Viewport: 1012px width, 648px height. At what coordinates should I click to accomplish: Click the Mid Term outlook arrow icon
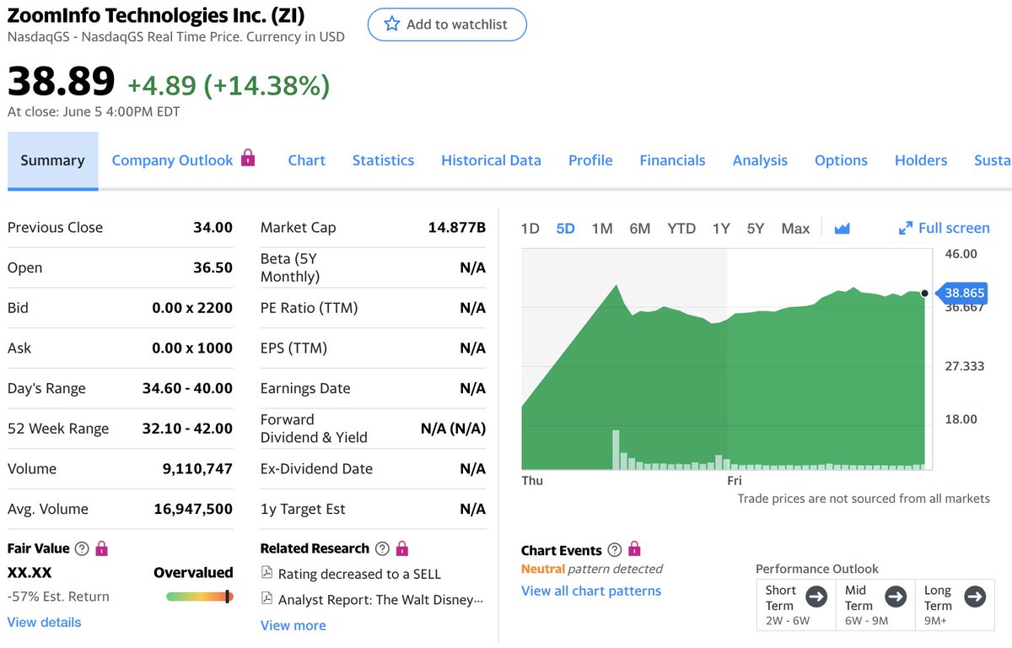pos(896,597)
